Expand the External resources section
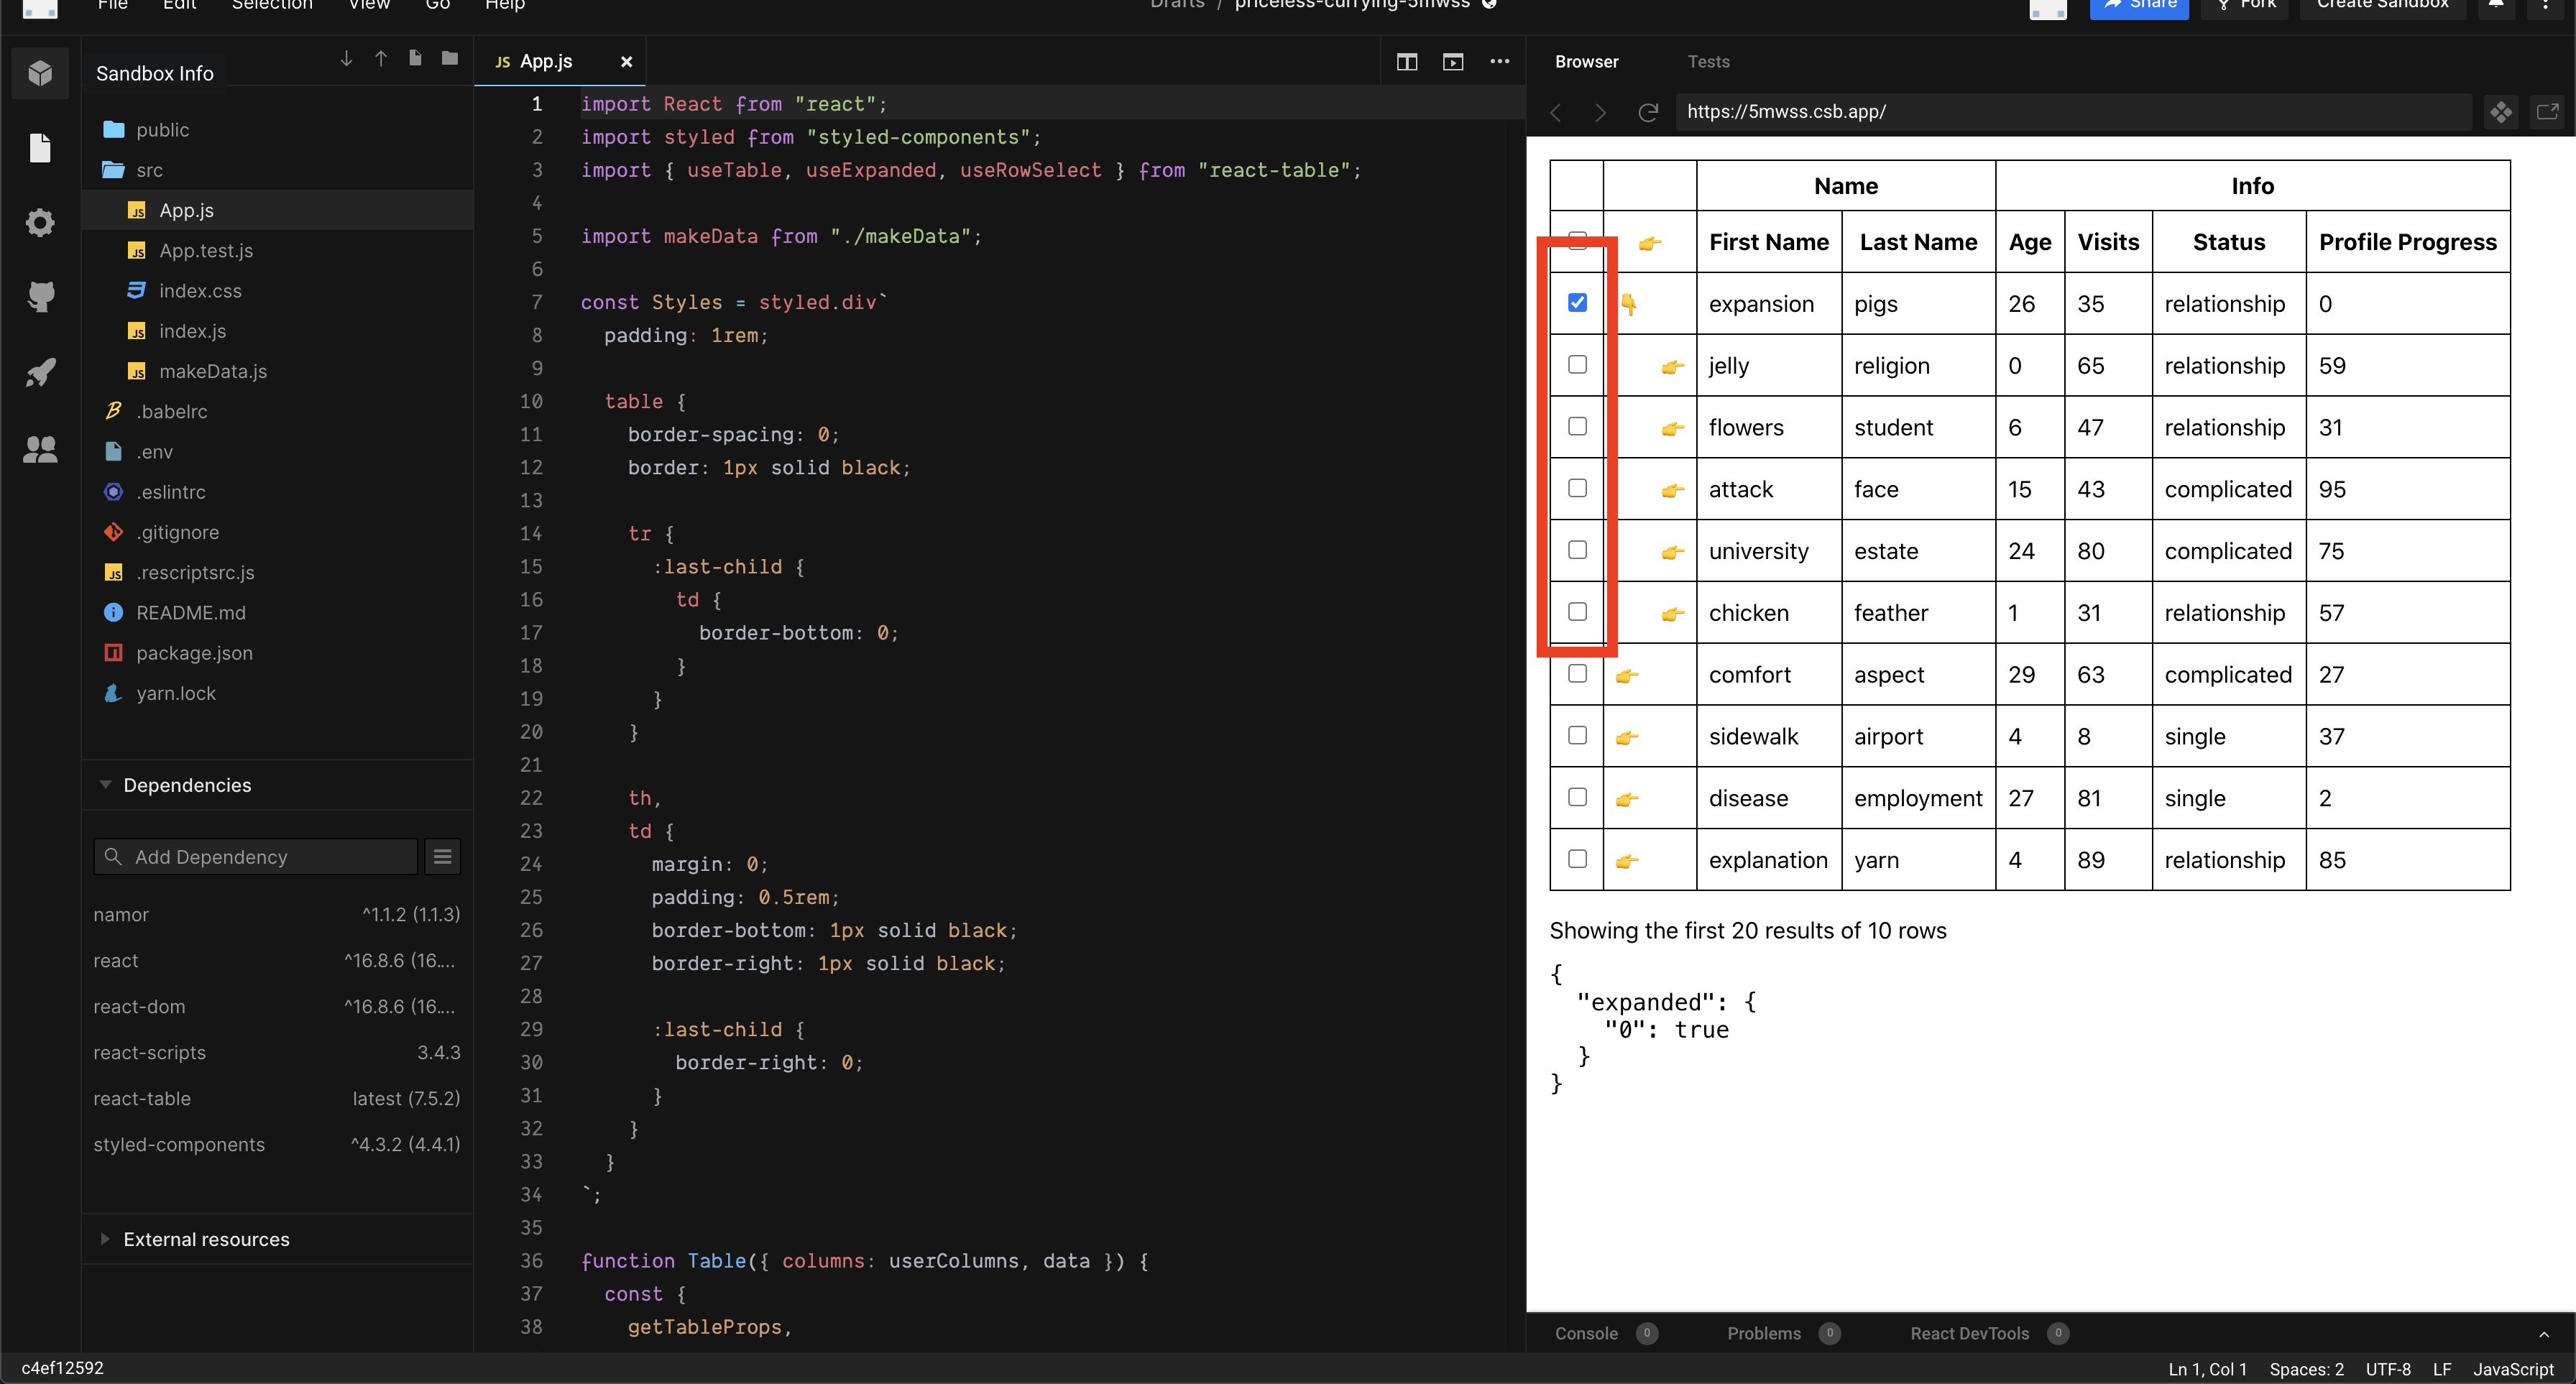Viewport: 2576px width, 1384px height. 106,1239
